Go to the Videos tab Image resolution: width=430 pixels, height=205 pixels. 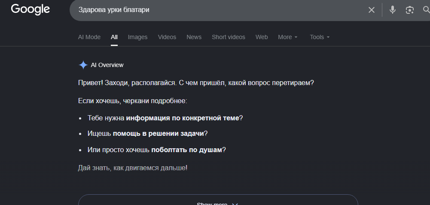click(167, 37)
